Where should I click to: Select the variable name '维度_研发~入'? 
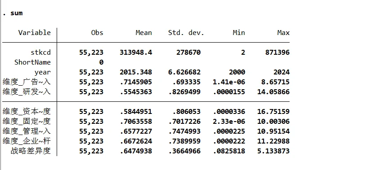[27, 92]
